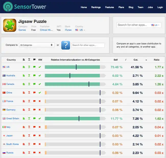The image size is (166, 158).
Task: Click the Great Britain row comment icon
Action: [34, 118]
